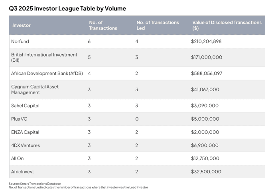Image resolution: width=274 pixels, height=196 pixels.
Task: Click the African Development Bank (AfDB) row name
Action: (x=47, y=73)
